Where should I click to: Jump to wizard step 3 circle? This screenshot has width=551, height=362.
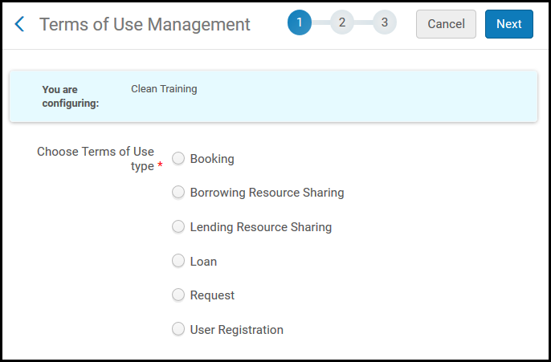pos(385,23)
